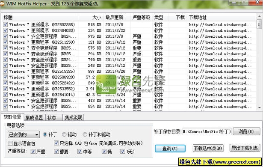Uncheck the row KB2502285 checkbox
Image resolution: width=263 pixels, height=167 pixels.
coord(6,24)
